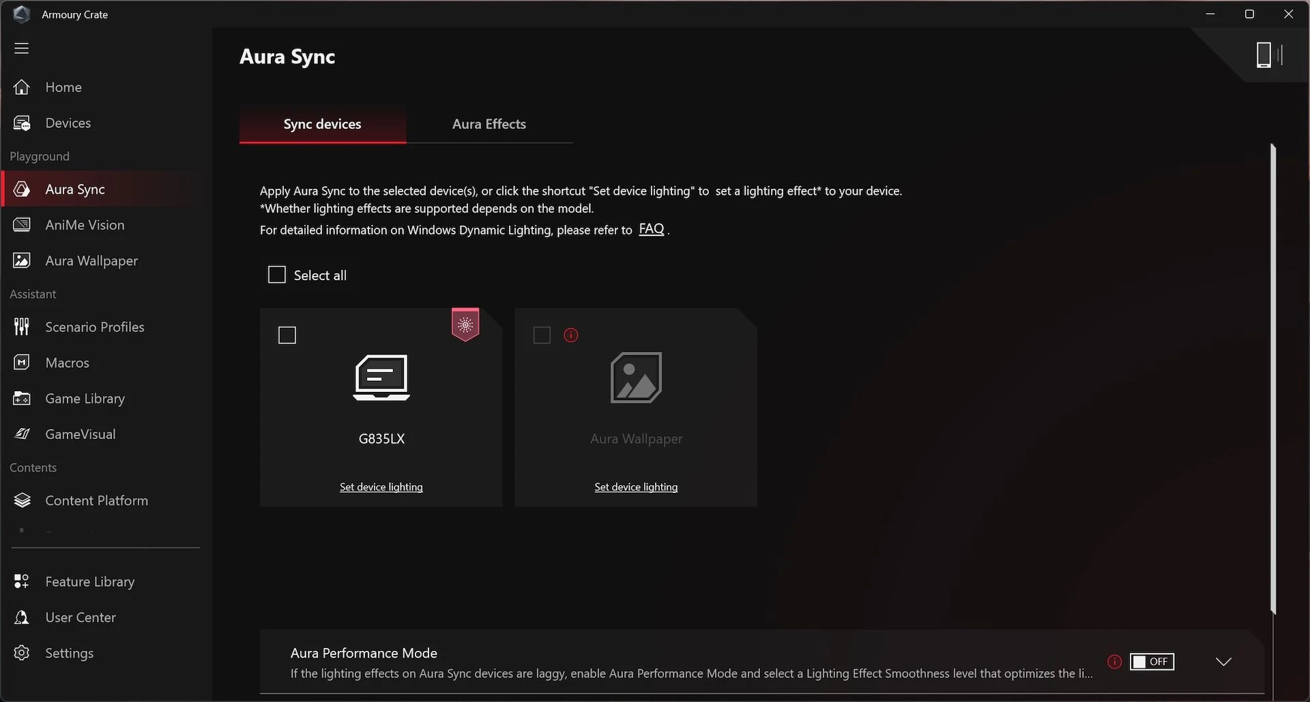Click the Assistant section label
Viewport: 1310px width, 702px height.
[33, 294]
